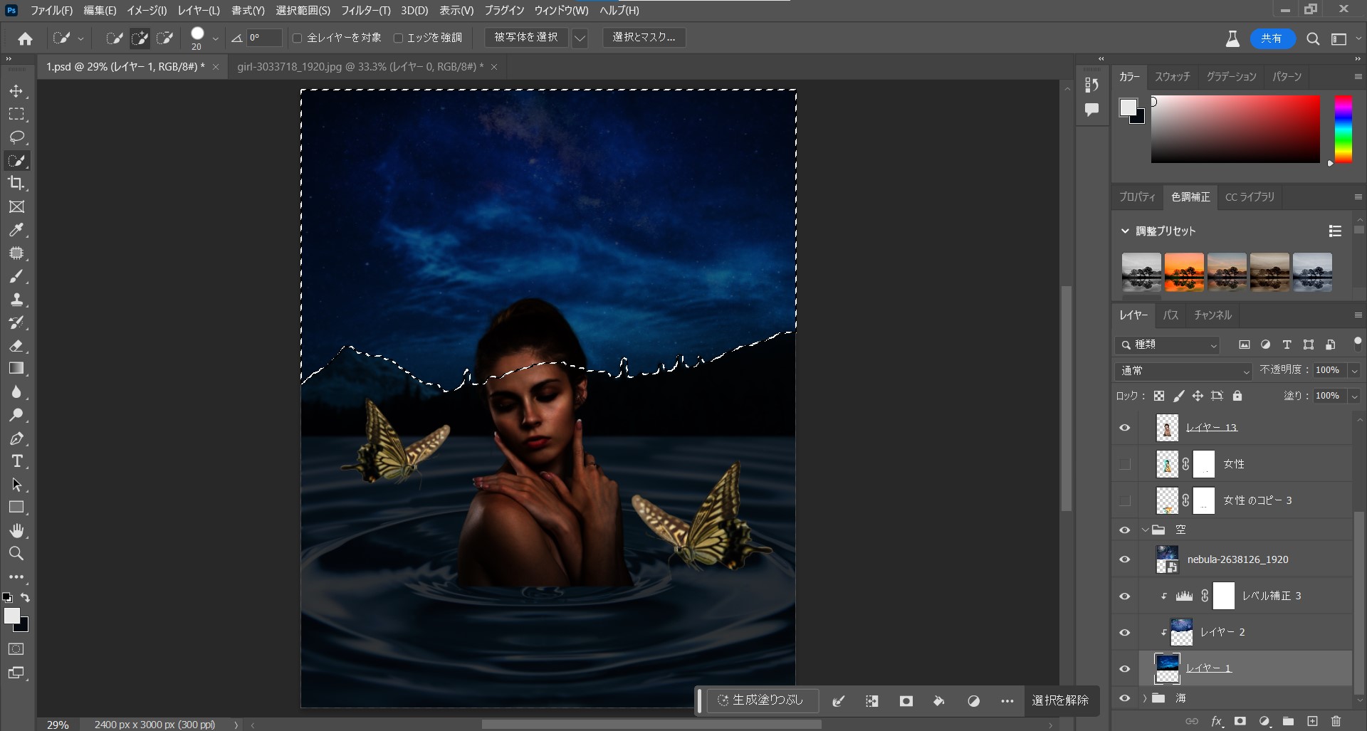
Task: Click the hue slider strip
Action: click(x=1343, y=130)
